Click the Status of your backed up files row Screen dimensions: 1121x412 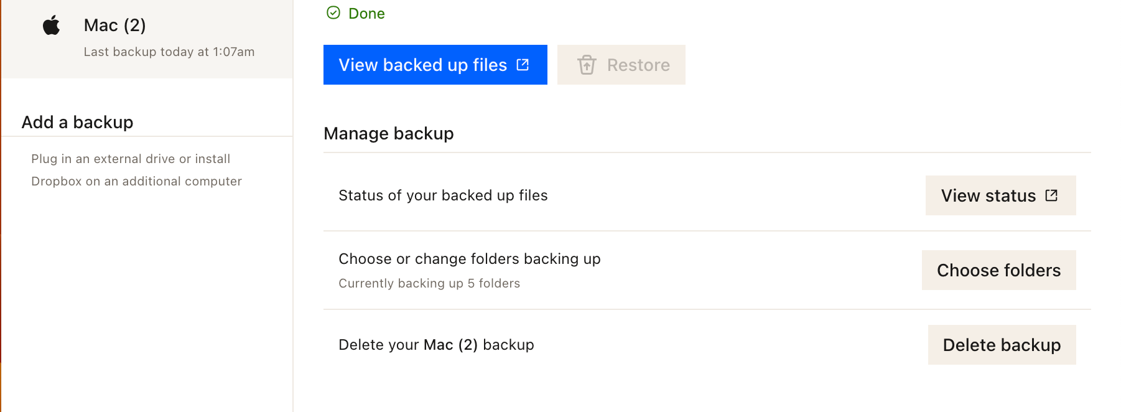coord(443,195)
